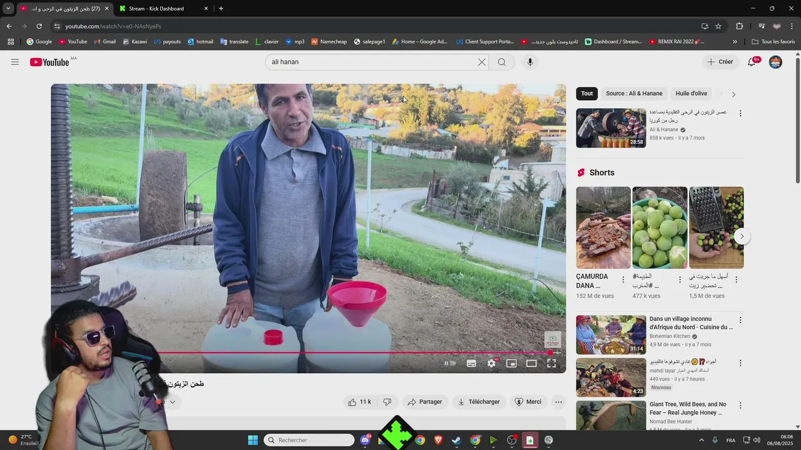Reload the page in the browser

(x=39, y=26)
